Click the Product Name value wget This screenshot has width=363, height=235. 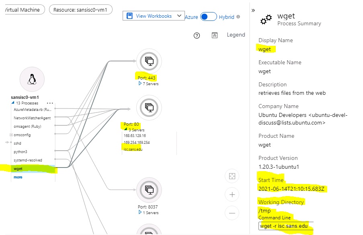pyautogui.click(x=265, y=145)
